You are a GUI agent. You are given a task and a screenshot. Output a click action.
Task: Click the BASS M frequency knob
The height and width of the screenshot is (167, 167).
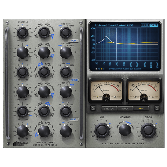[66, 112]
